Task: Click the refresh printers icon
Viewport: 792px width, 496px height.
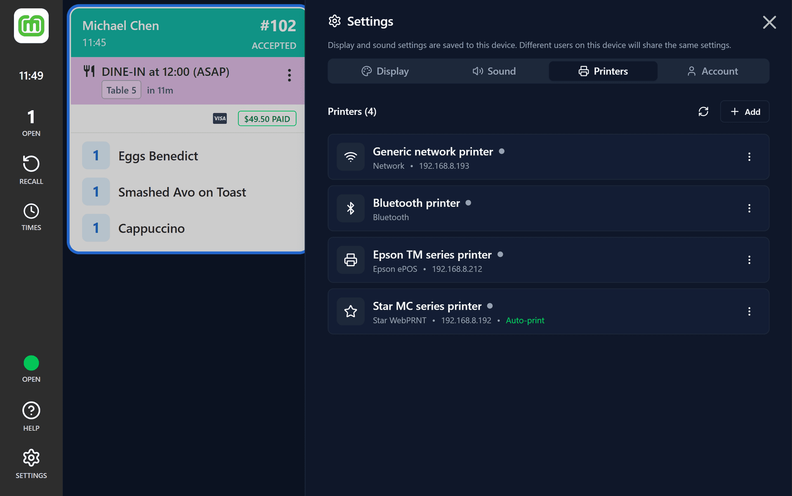Action: (x=703, y=112)
